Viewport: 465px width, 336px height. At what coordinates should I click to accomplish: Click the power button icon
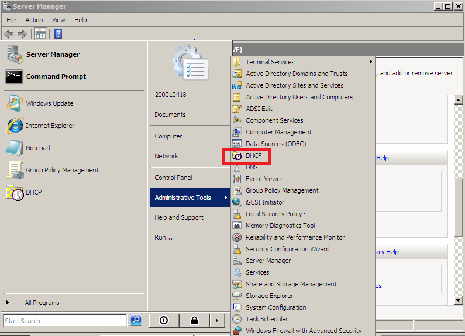pyautogui.click(x=164, y=320)
